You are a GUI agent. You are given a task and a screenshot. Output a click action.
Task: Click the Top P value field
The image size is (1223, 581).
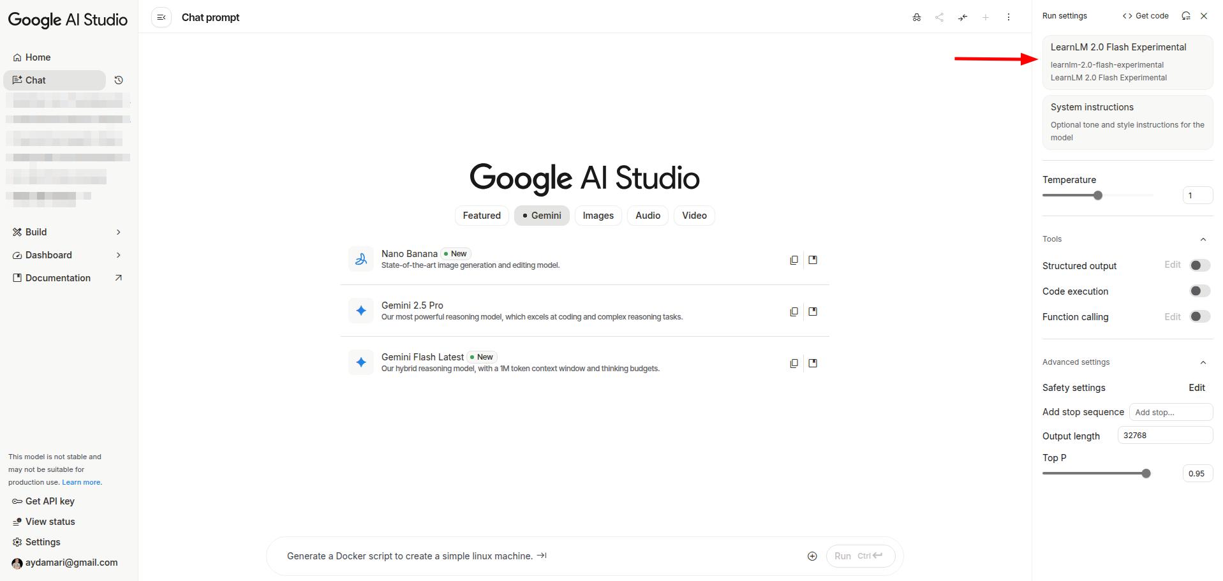click(x=1197, y=473)
